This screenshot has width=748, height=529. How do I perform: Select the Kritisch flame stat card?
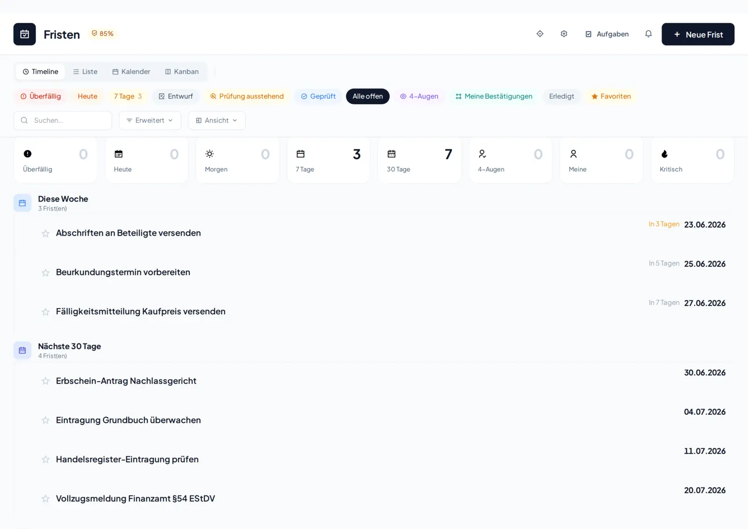coord(692,160)
